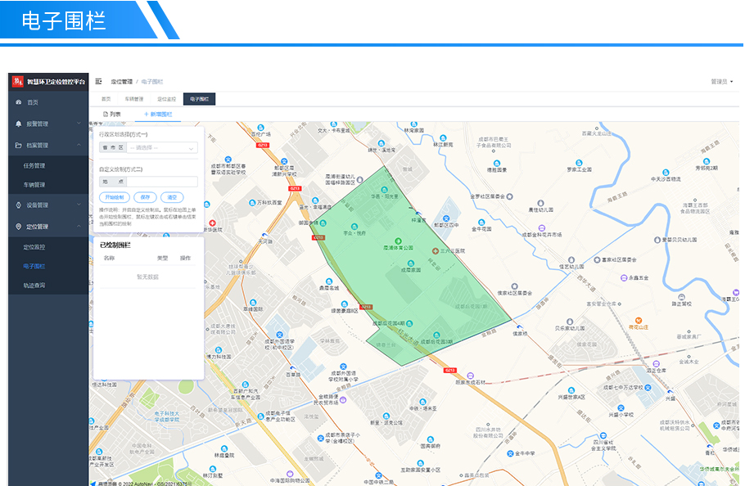Collapse the 档案管理 sidebar menu chevron
Screen dimensions: 745x486
coord(79,145)
